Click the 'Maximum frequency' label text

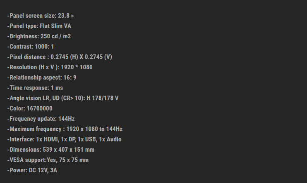click(32, 129)
